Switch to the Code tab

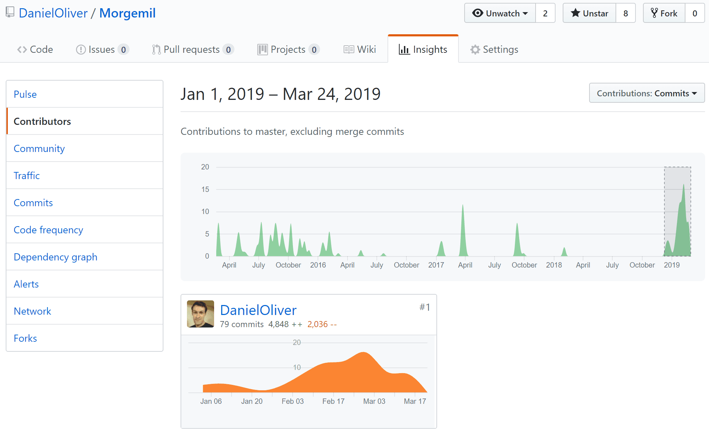point(35,50)
